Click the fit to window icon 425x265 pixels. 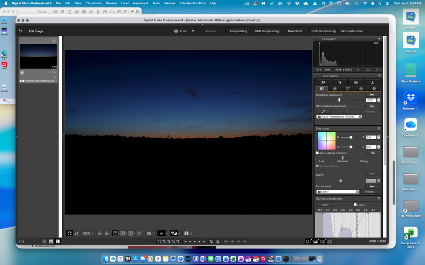click(x=69, y=233)
